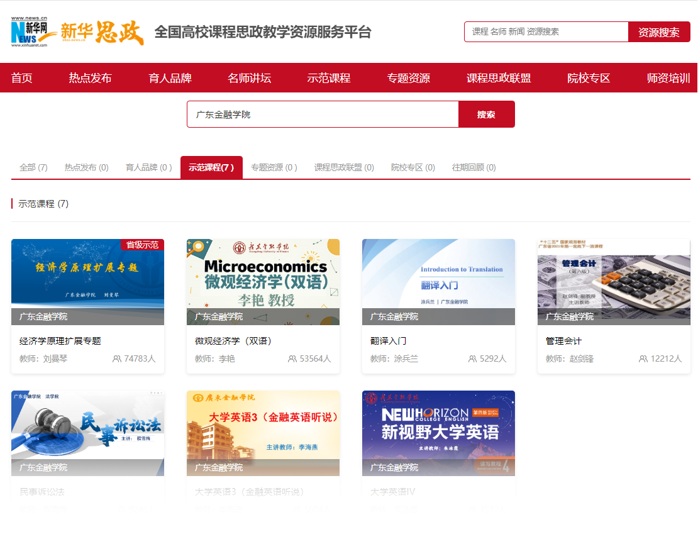Open the Introduction to Translation course thumbnail

(x=438, y=282)
